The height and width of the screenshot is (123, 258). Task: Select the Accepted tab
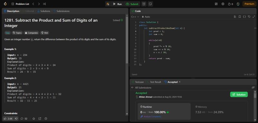coord(171,82)
